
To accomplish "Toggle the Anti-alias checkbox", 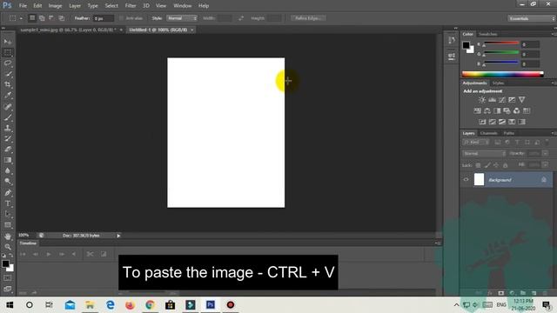I will (x=121, y=18).
